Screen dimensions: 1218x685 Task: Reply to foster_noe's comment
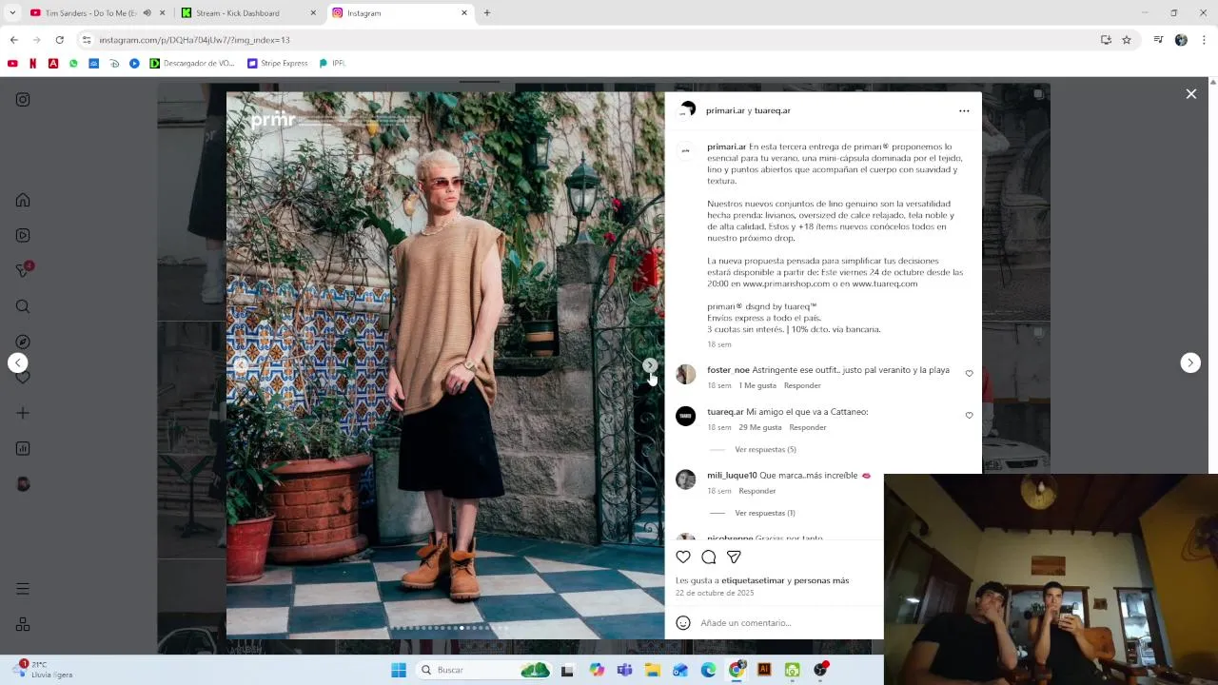802,385
